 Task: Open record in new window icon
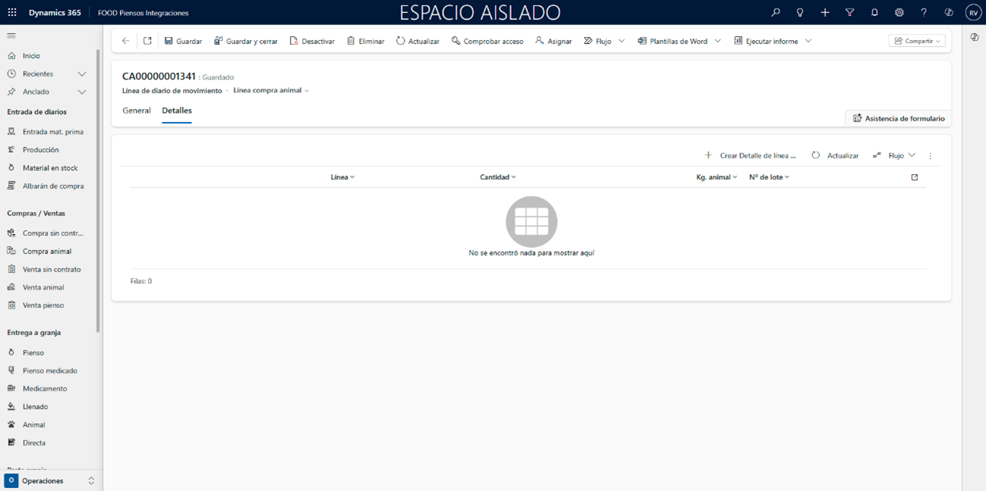[147, 41]
